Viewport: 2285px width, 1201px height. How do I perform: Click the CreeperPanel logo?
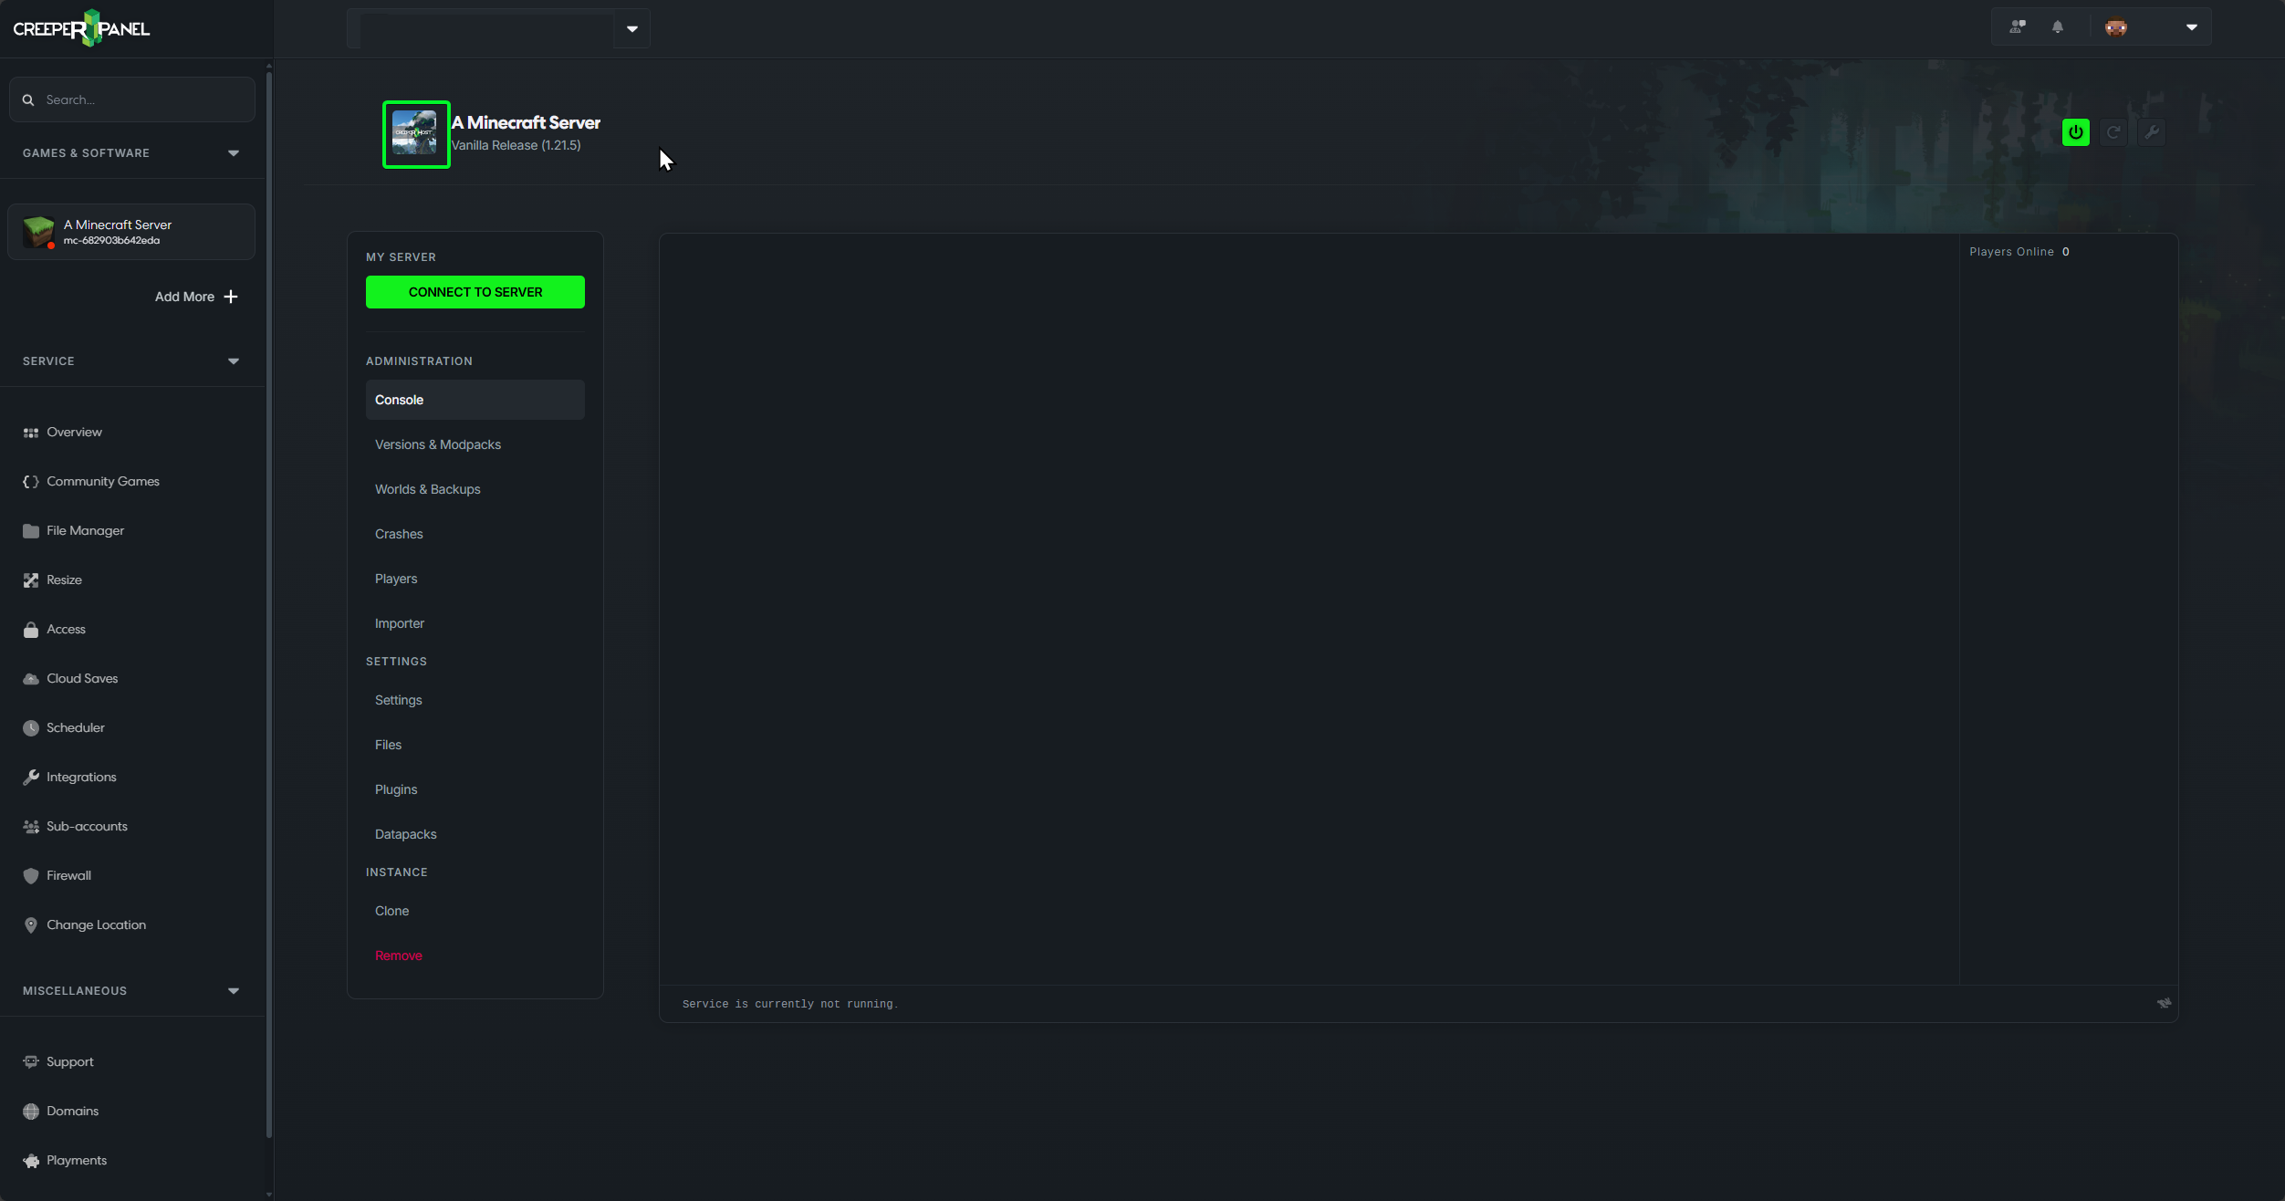coord(81,28)
